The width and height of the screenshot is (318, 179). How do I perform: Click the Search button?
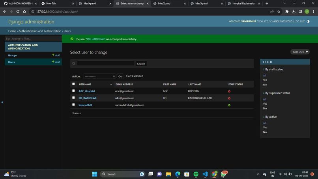(141, 64)
